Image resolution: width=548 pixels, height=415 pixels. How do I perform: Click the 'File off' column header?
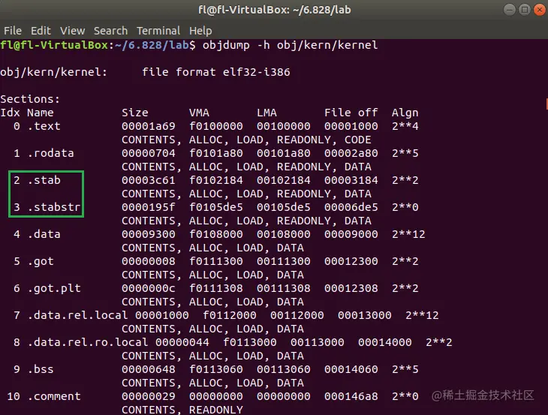(351, 113)
